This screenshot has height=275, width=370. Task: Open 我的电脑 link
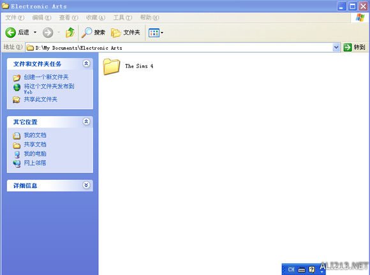point(35,154)
